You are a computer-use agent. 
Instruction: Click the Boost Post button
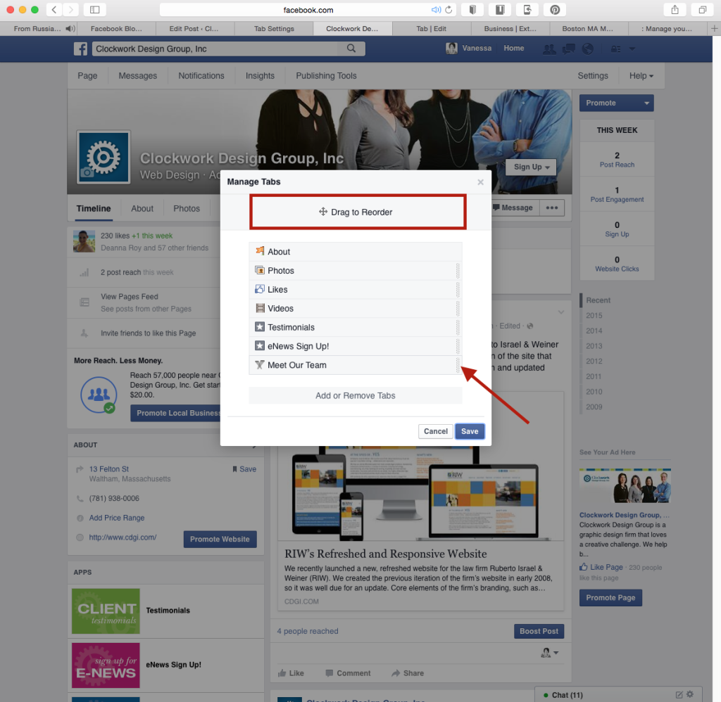point(539,631)
